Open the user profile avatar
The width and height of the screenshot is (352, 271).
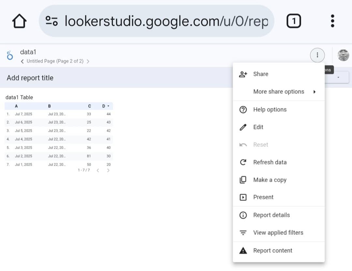click(x=343, y=55)
